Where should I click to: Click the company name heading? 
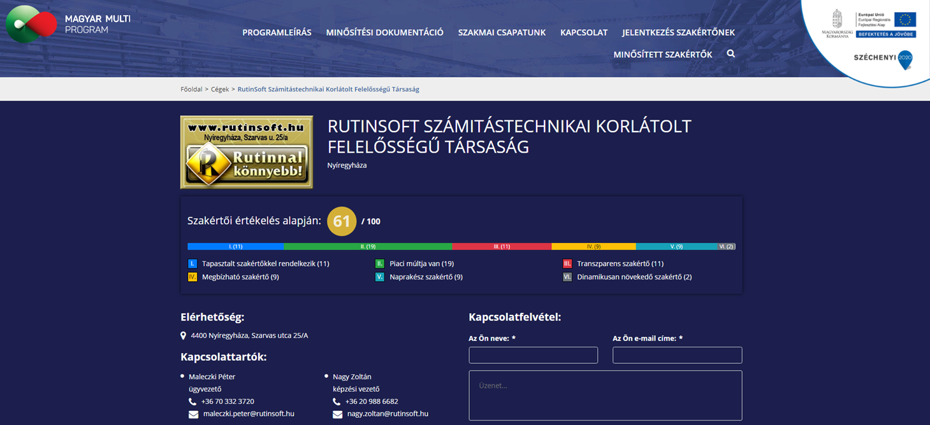click(x=509, y=136)
